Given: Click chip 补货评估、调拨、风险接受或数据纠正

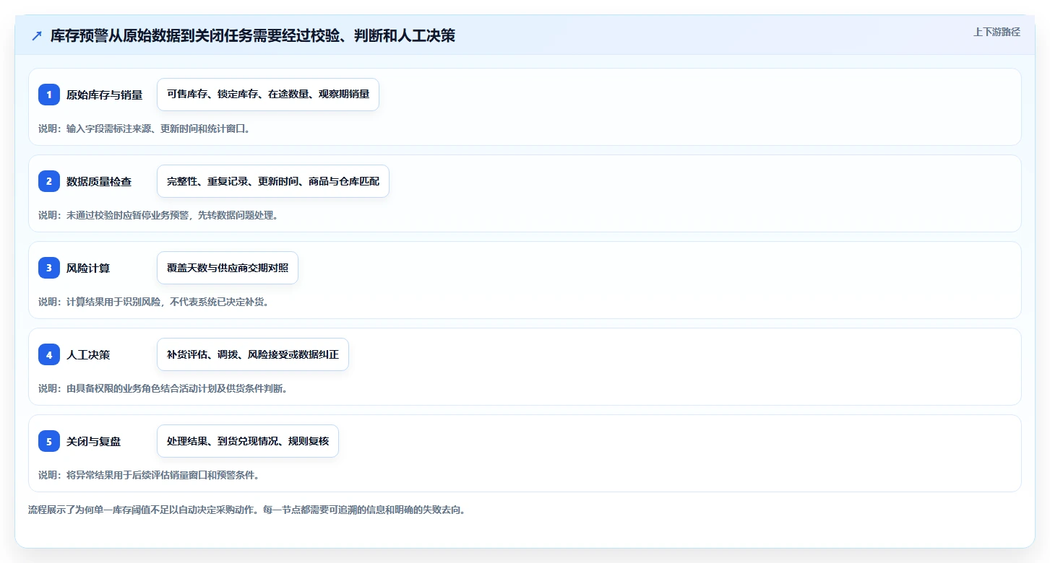Looking at the screenshot, I should [x=253, y=354].
